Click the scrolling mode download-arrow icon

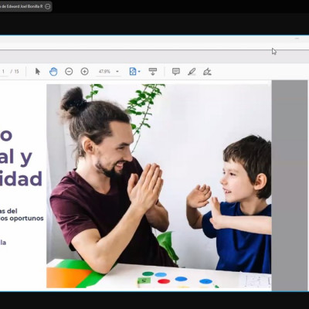(x=153, y=71)
